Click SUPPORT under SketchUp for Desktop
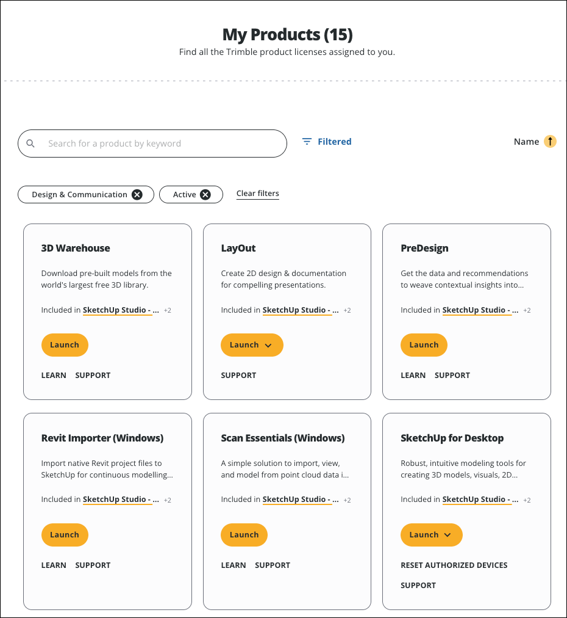 (418, 585)
